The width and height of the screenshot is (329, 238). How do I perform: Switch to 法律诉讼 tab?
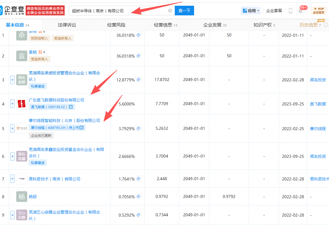[x=67, y=25]
